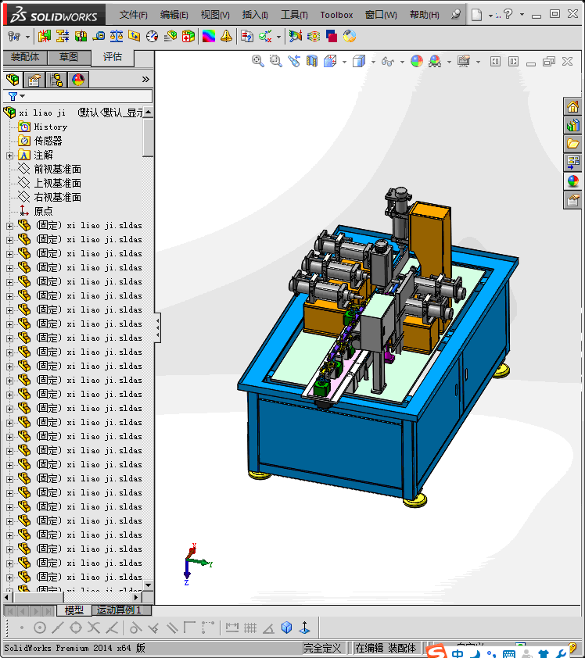Open SolidWorks Resources home icon in task pane
The width and height of the screenshot is (585, 658).
click(x=573, y=107)
